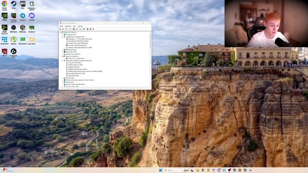Select Razer BlackShark V2 X USB device
The image size is (308, 173).
coord(77,74)
